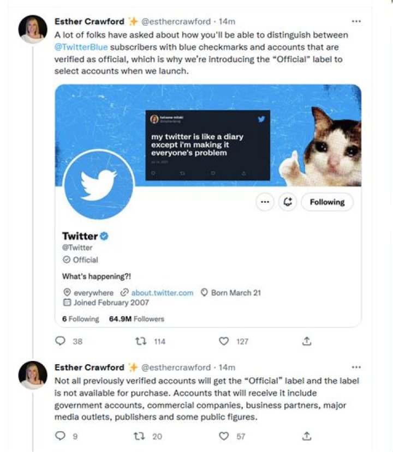Toggle the Following button on Twitter profile
The height and width of the screenshot is (452, 393).
pos(327,202)
